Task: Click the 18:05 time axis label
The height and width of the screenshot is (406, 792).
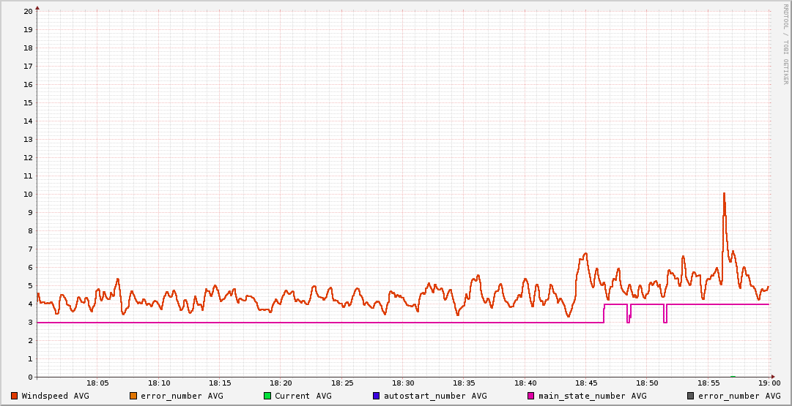Action: click(x=97, y=383)
